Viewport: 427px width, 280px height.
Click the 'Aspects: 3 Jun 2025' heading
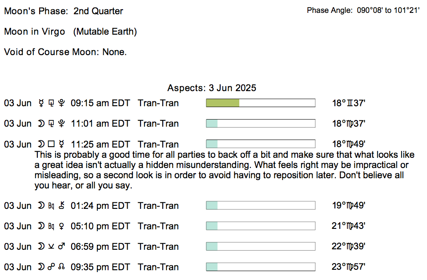point(212,88)
